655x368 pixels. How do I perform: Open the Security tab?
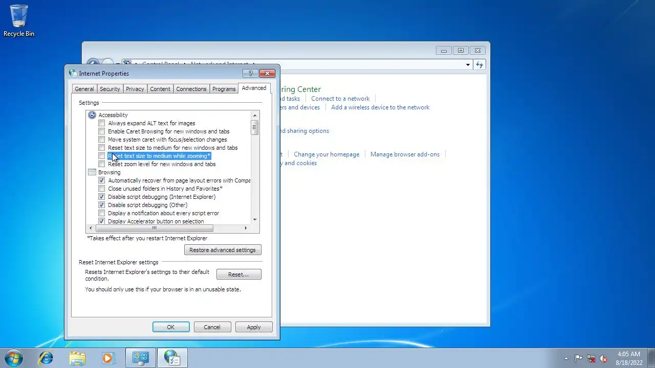click(110, 89)
